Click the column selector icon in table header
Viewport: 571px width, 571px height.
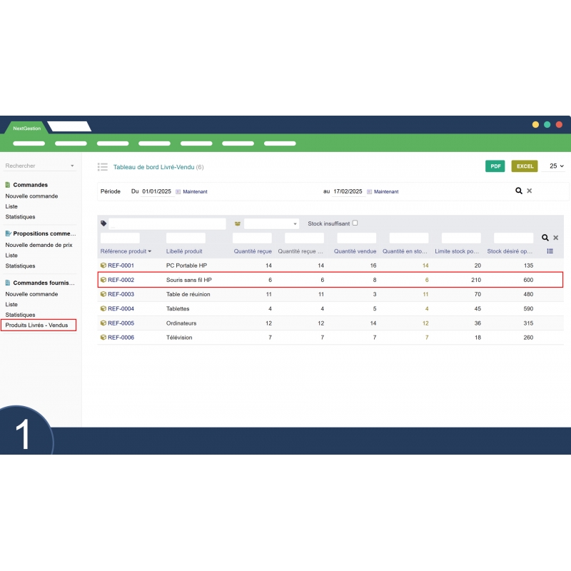[x=550, y=251]
